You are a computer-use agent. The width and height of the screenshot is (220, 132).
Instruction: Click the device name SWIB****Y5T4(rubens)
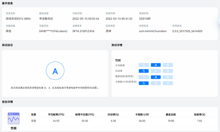53,31
